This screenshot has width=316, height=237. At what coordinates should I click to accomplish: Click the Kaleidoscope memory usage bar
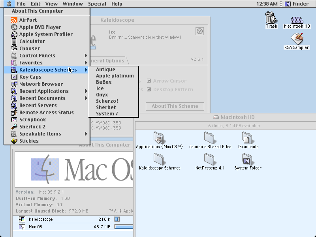point(117,219)
